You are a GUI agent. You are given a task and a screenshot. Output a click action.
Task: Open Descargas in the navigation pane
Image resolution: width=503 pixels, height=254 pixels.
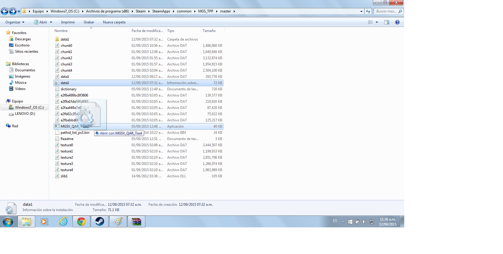23,39
